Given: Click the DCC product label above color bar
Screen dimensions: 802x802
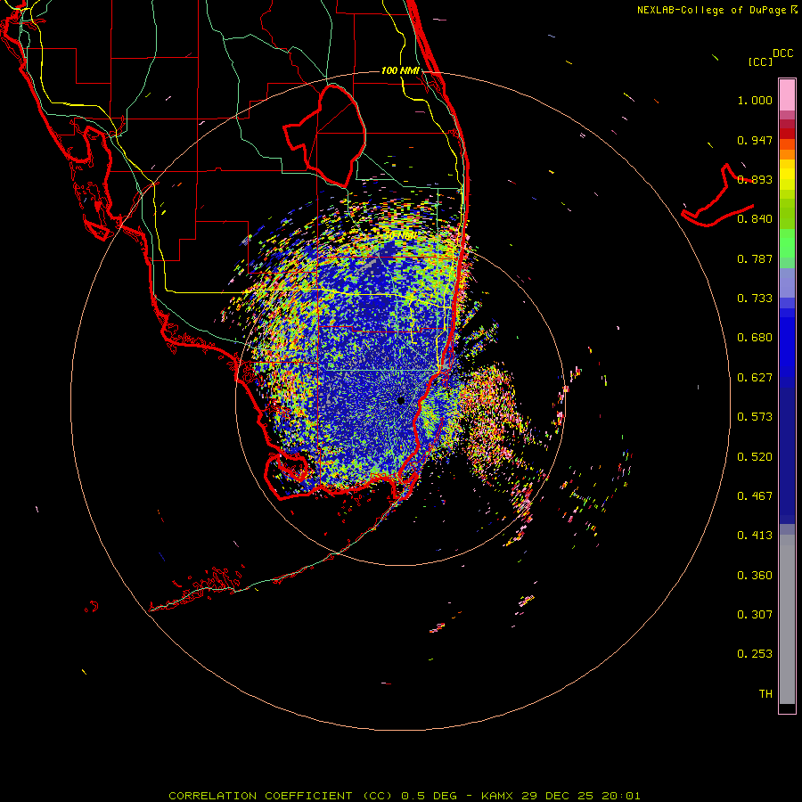Looking at the screenshot, I should (782, 53).
